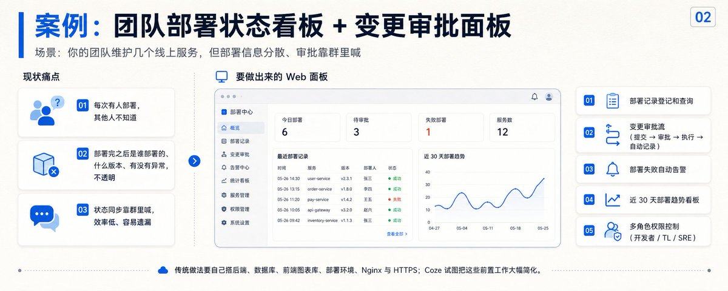Open the 今日部署 stat card
The image size is (728, 291).
[x=308, y=127]
